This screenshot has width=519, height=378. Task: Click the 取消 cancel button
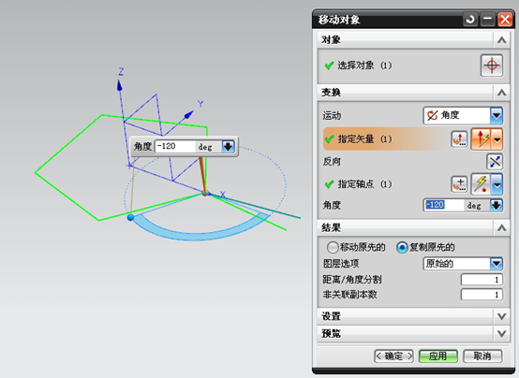tap(482, 356)
